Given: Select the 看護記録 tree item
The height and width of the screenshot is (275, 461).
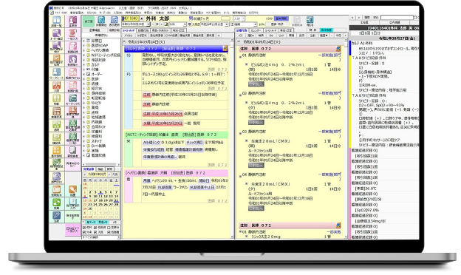Looking at the screenshot, I should 98,155.
